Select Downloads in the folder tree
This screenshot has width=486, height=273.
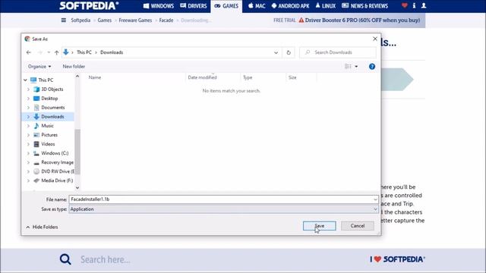pyautogui.click(x=52, y=117)
